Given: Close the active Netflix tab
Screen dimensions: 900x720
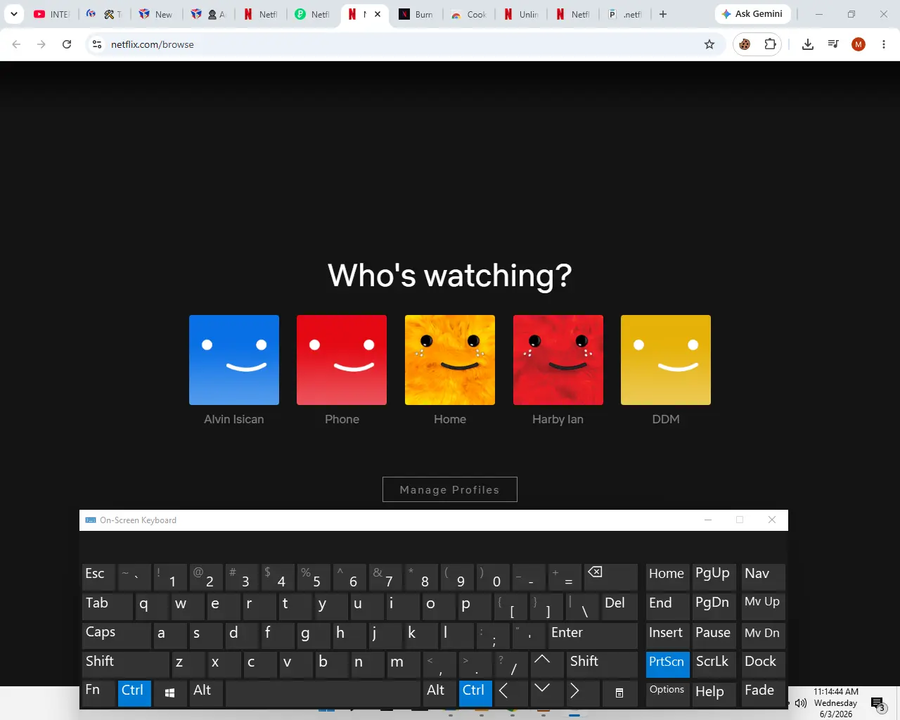Looking at the screenshot, I should click(x=378, y=14).
